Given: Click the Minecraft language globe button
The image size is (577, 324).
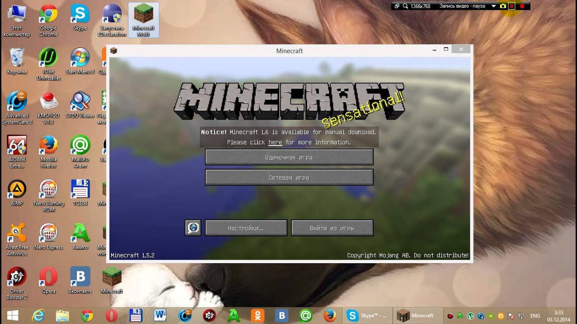Looking at the screenshot, I should click(x=193, y=228).
